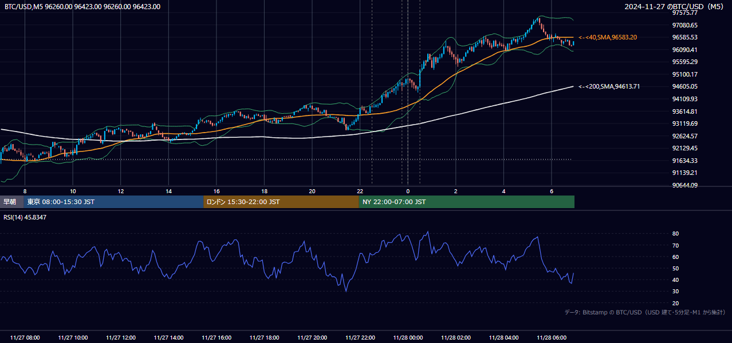Click the 11/27 18:00 date label
732x343 pixels.
point(264,338)
